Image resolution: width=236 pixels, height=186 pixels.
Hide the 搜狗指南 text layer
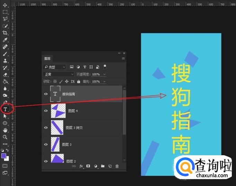46,94
